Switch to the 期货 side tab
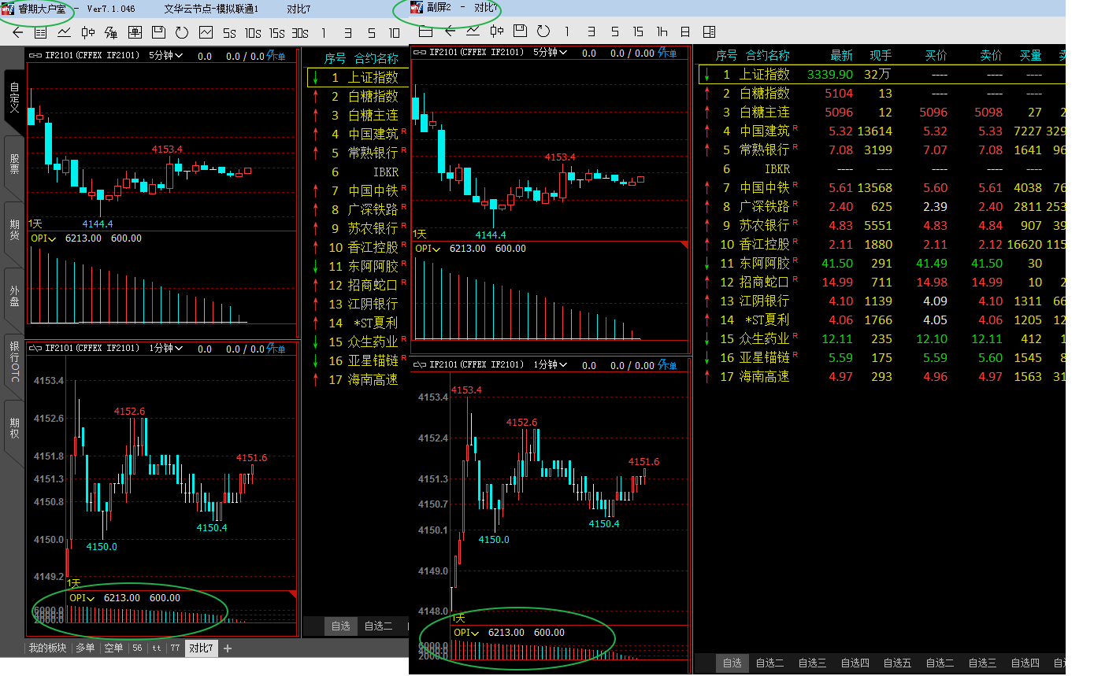Screen dimensions: 1094x676 coord(14,233)
